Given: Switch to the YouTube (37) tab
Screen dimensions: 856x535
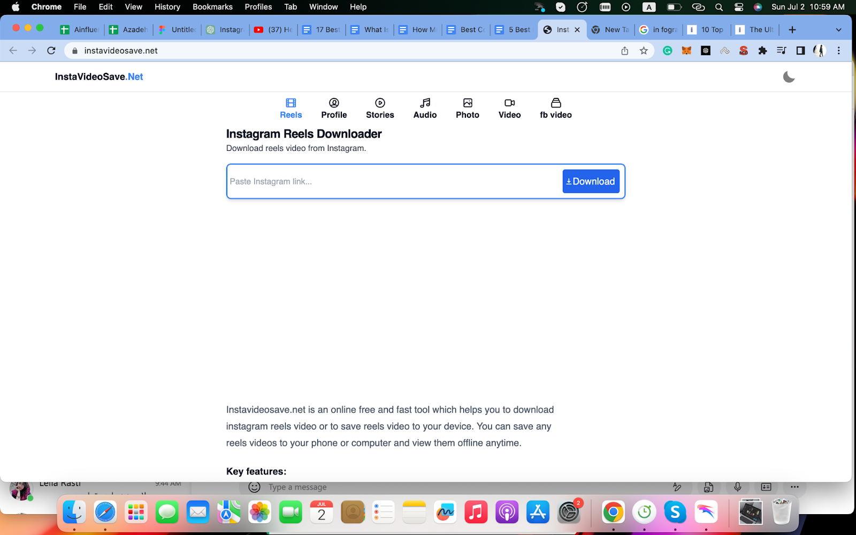Looking at the screenshot, I should tap(273, 30).
